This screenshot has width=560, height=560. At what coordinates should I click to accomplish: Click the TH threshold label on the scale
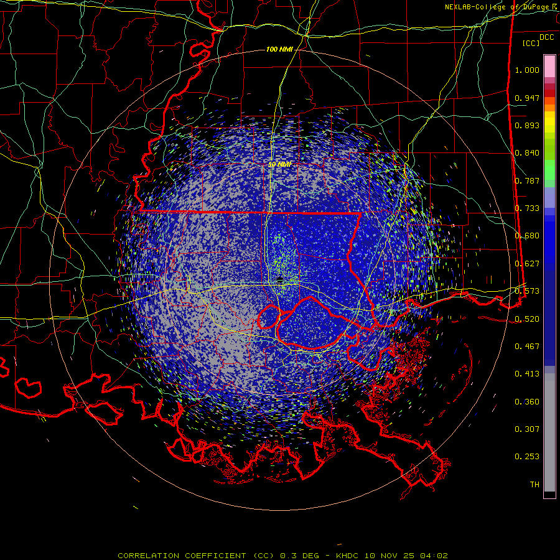click(534, 485)
